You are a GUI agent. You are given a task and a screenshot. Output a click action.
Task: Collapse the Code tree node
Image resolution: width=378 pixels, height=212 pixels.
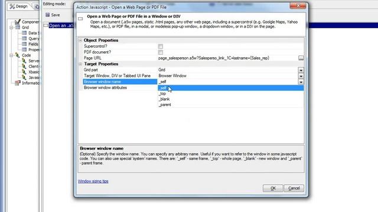tap(11, 55)
